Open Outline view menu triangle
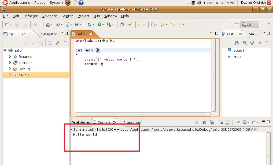This screenshot has height=165, width=273. (267, 42)
